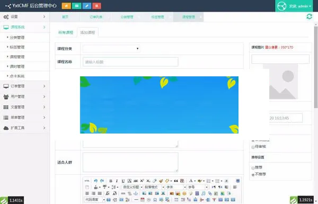Select the 不推荐 radio option
Screen dimensions: 318x204
click(x=253, y=175)
